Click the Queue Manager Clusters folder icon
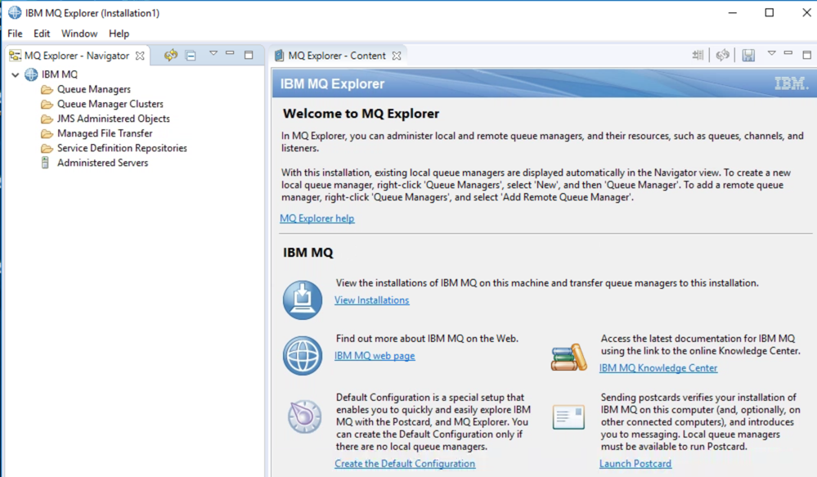This screenshot has width=817, height=477. 47,104
